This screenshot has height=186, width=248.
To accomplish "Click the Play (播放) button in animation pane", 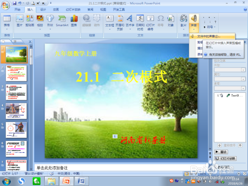I will 221,152.
